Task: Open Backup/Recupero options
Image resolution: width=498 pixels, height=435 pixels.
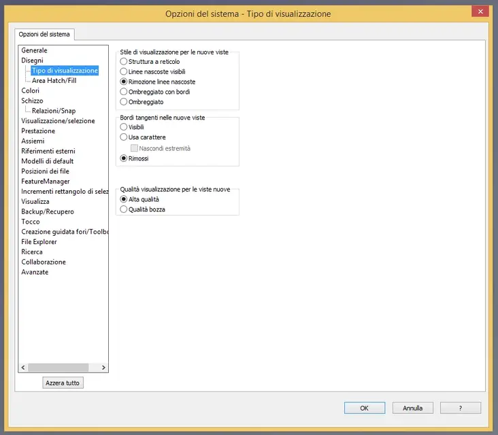Action: pyautogui.click(x=48, y=211)
